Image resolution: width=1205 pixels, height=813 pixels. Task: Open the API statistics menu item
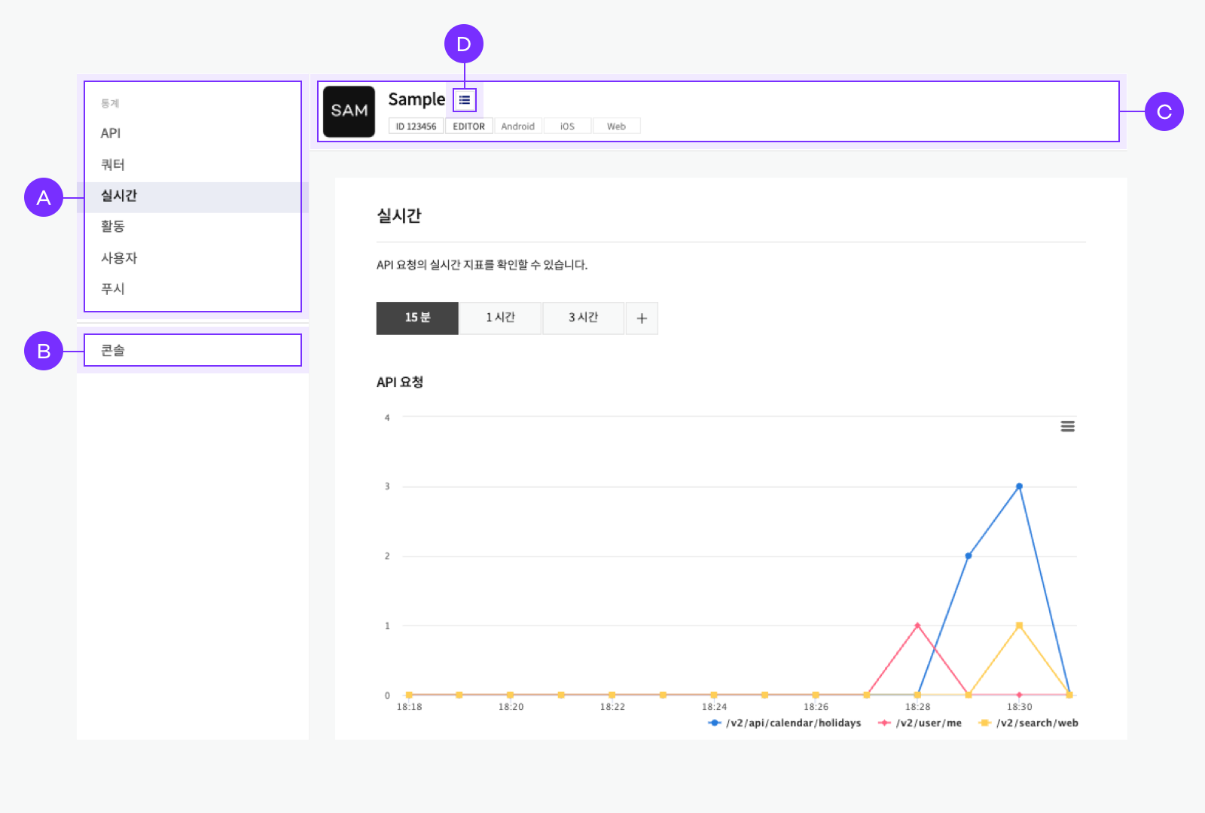click(x=192, y=133)
